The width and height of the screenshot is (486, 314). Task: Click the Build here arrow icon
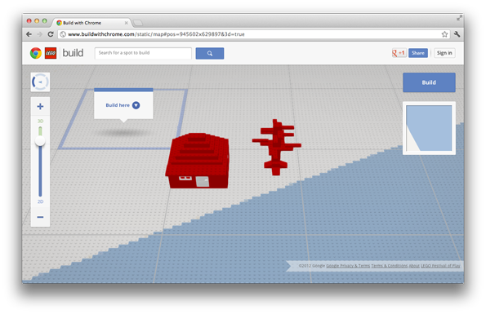tap(136, 105)
